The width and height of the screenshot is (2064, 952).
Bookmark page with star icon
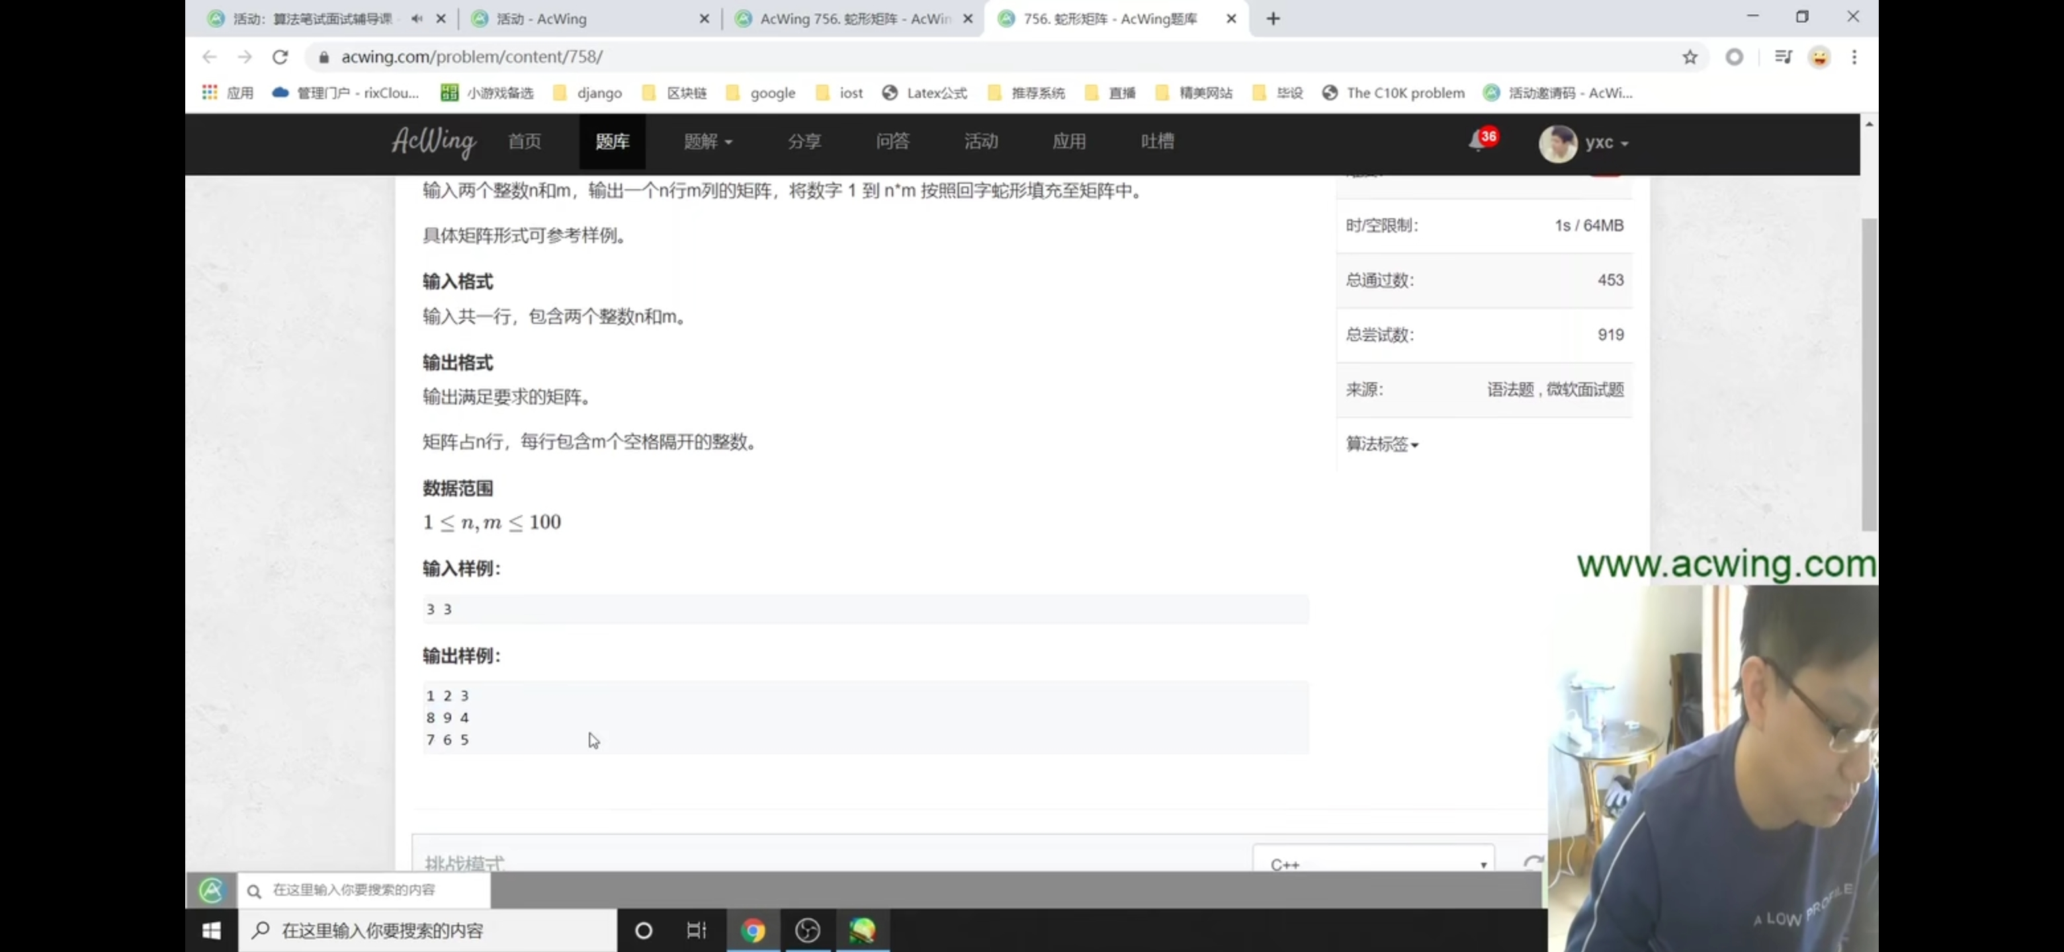pos(1689,57)
